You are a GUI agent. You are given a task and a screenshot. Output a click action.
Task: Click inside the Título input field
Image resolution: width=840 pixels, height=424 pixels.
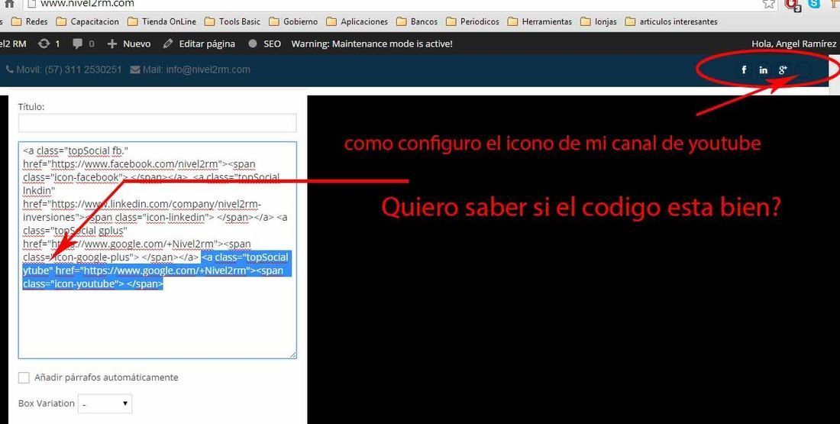[157, 123]
